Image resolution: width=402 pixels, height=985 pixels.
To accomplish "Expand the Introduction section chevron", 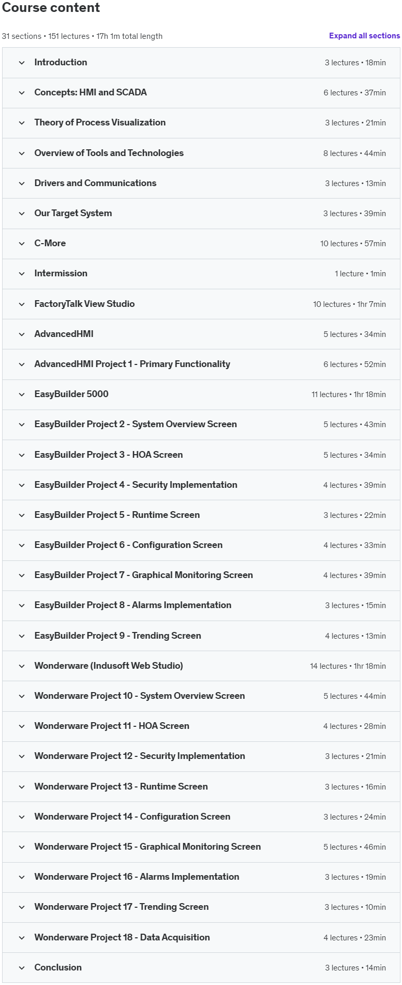I will click(x=22, y=63).
